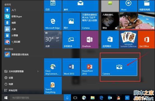This screenshot has height=101, width=155.
Task: Open the 北京 weather tile
Action: coord(53,40)
